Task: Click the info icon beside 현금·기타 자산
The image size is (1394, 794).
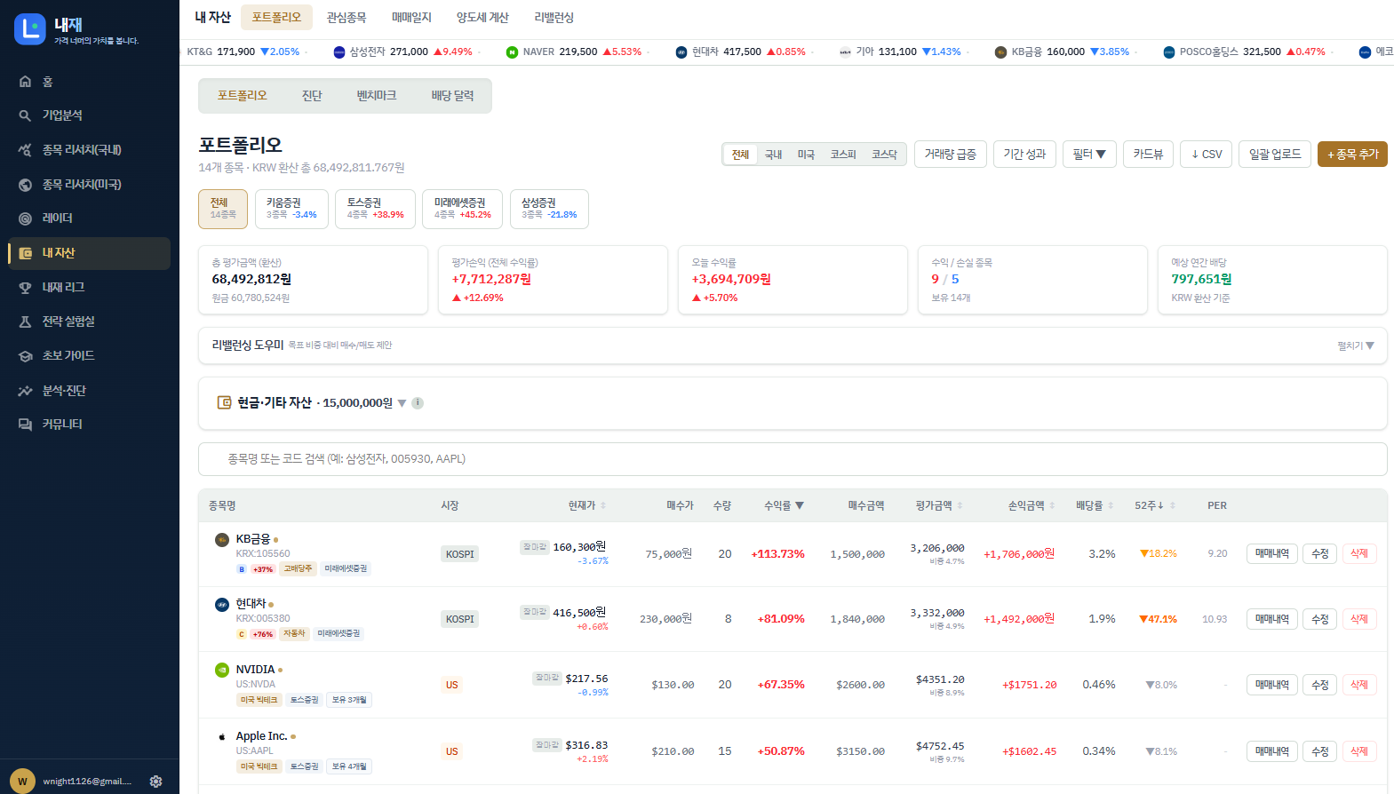Action: pos(418,403)
